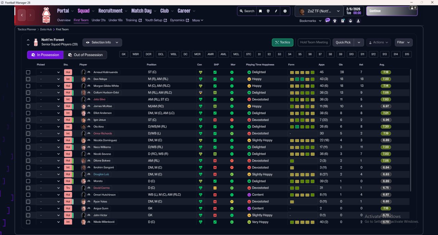Click the globe icon in top toolbar
This screenshot has height=235, width=438.
[x=268, y=11]
